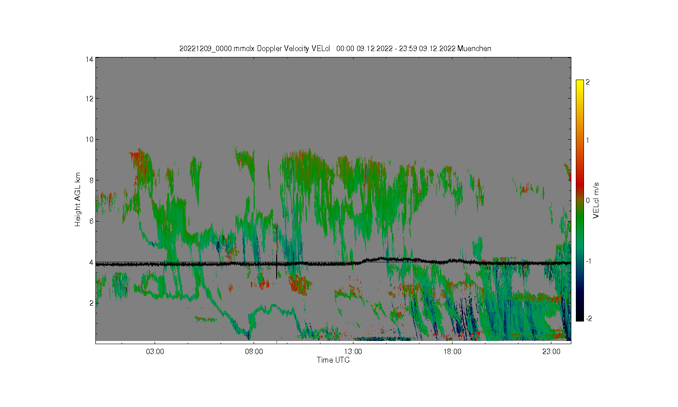
Task: Click the plot title text
Action: [335, 48]
